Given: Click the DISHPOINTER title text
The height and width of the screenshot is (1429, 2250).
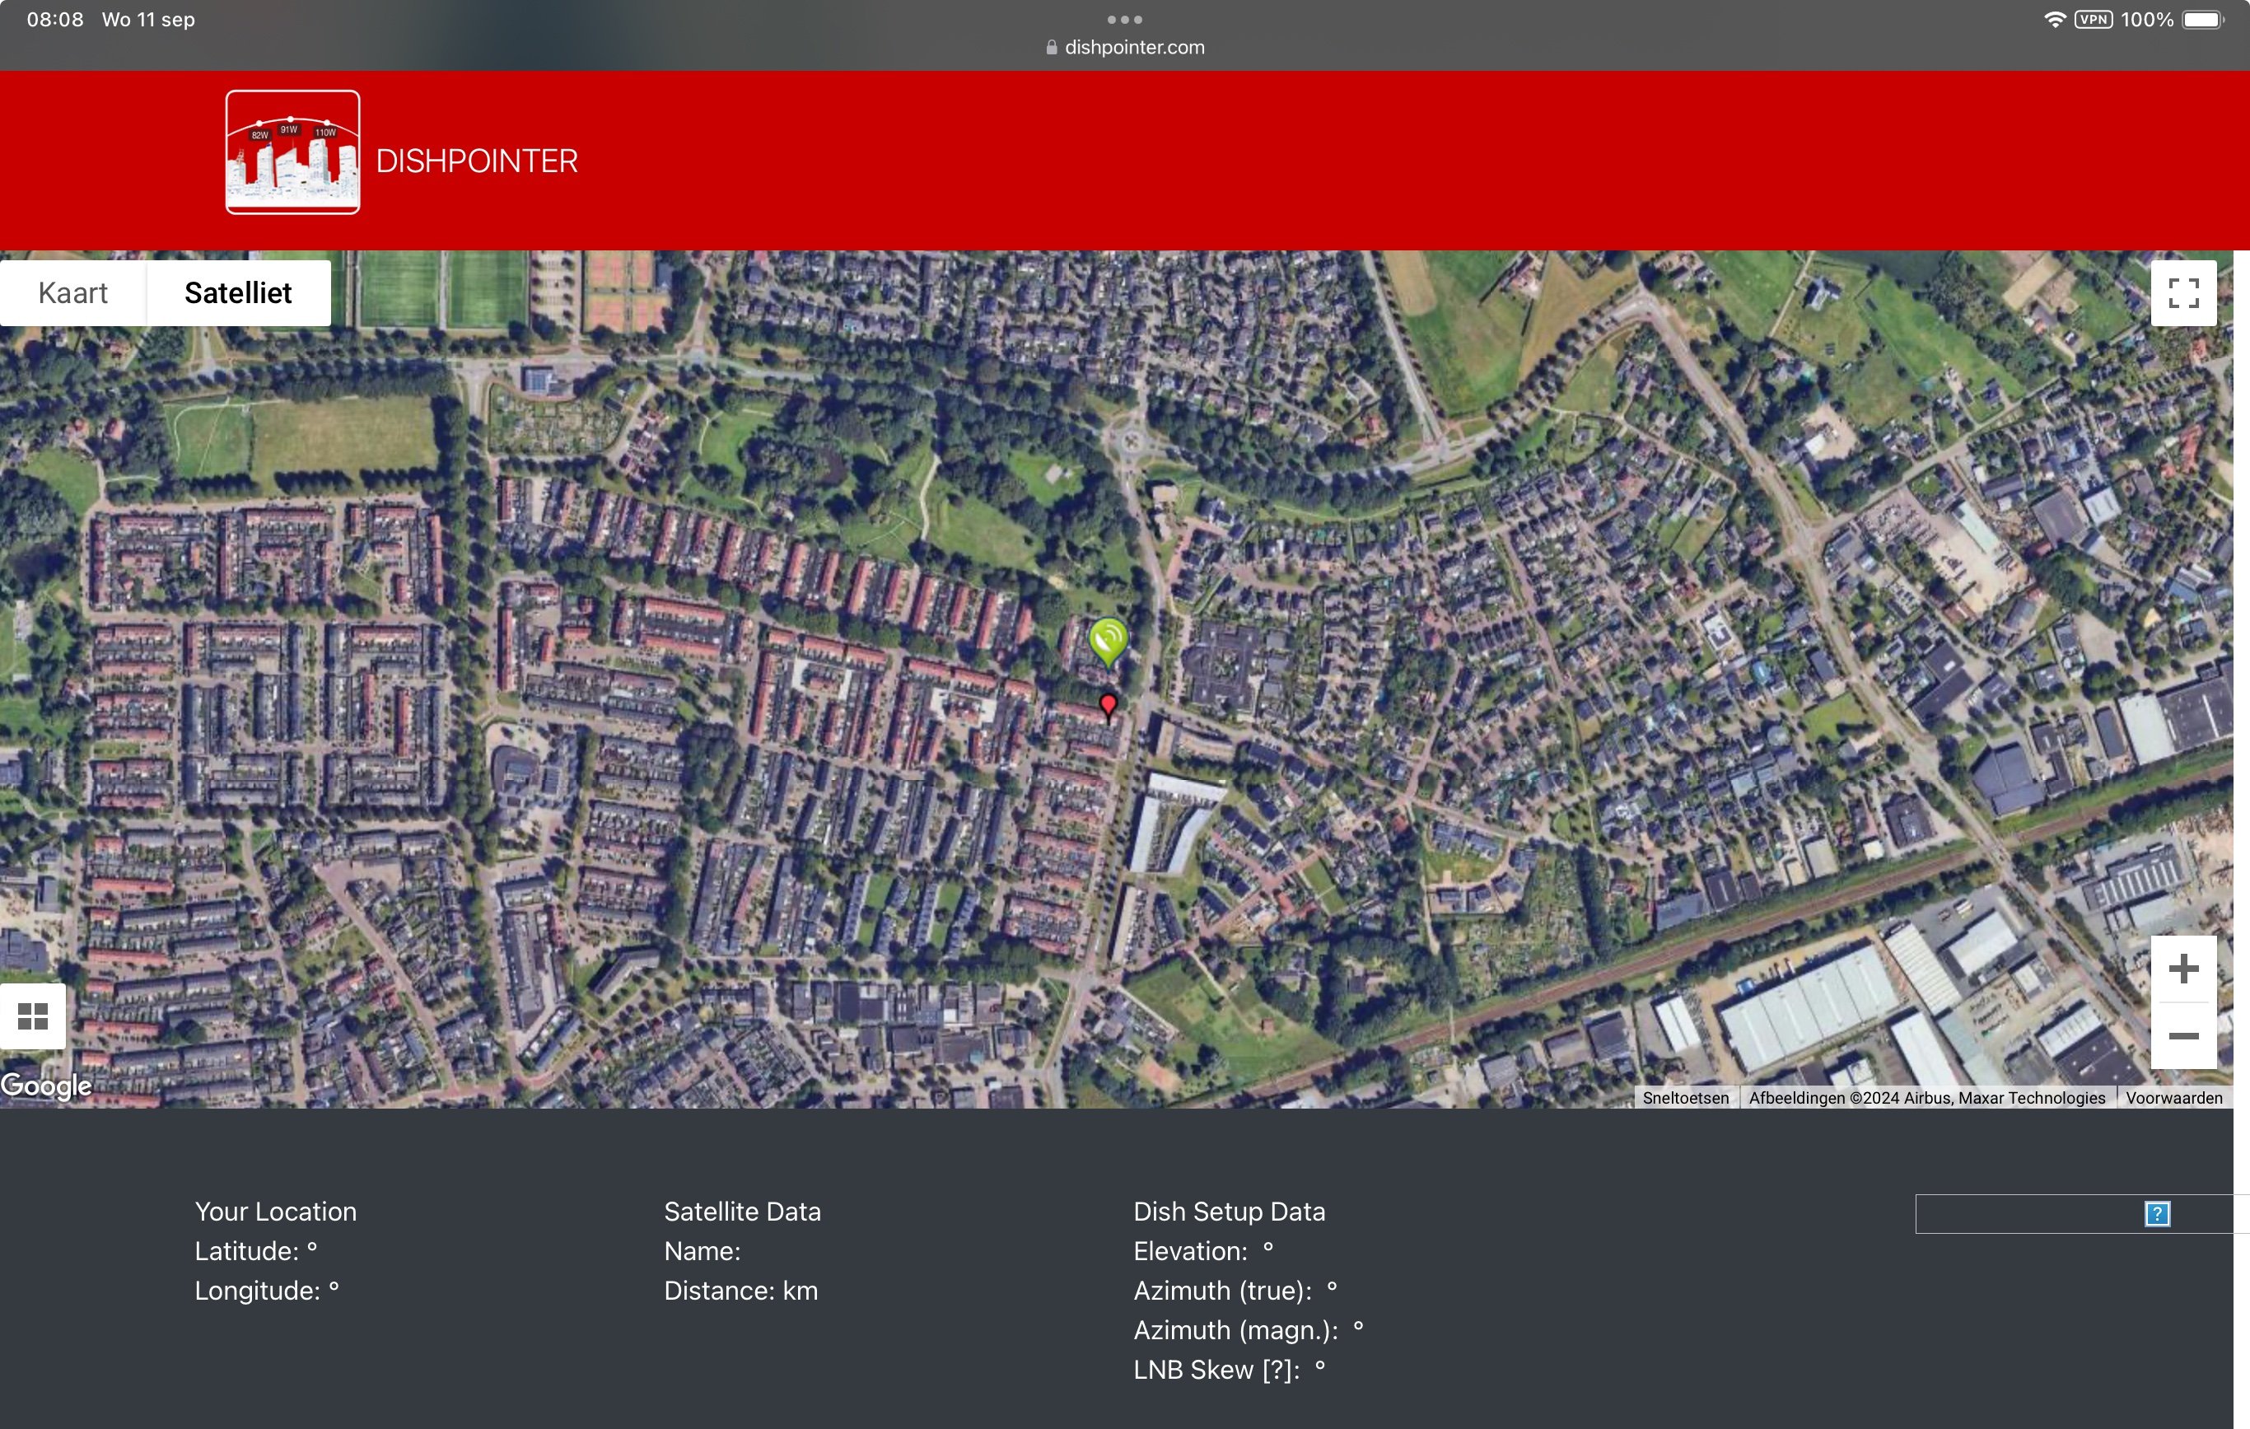Looking at the screenshot, I should pos(477,161).
